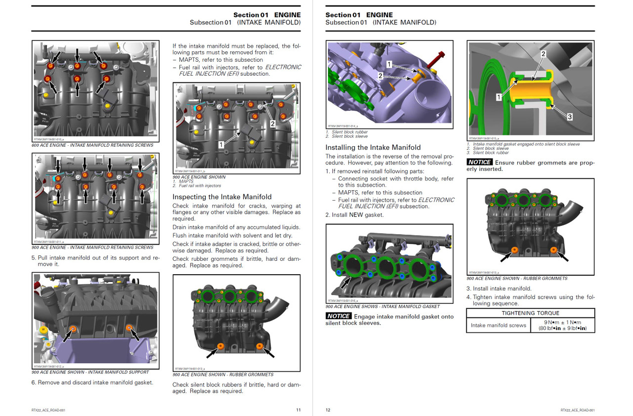Screen dimensions: 633x416
Task: Select the '9 N•m ± 1 N•m' torque value
Action: pyautogui.click(x=562, y=322)
